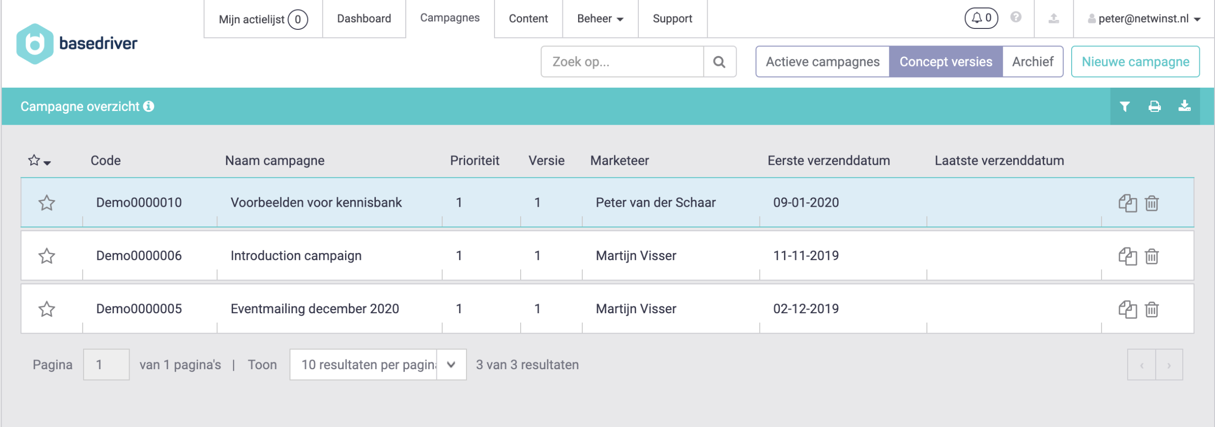Click the Pagina number field
The image size is (1215, 427).
[106, 364]
